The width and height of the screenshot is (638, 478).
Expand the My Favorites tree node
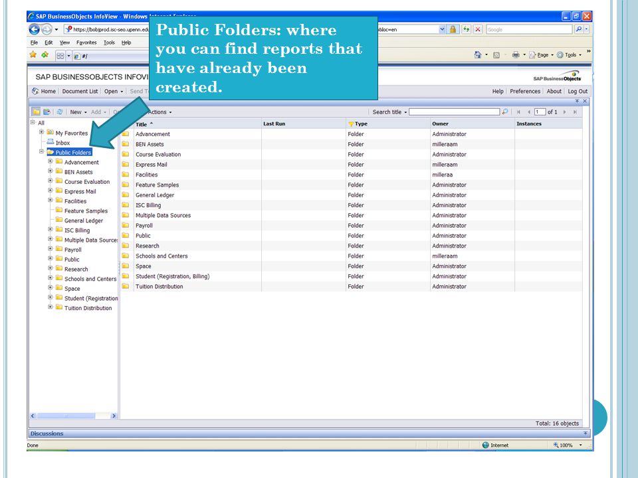pos(41,132)
